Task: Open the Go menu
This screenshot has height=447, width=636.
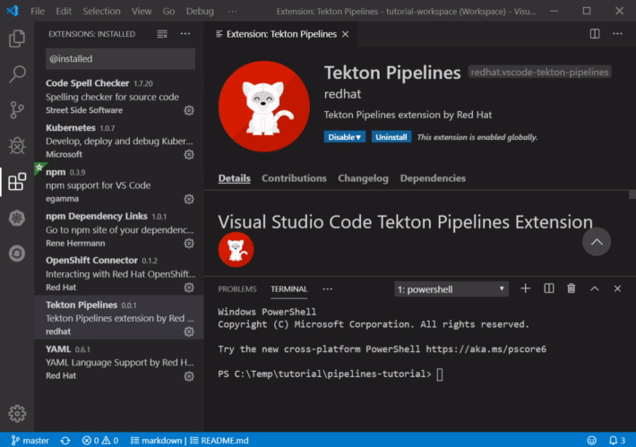Action: coord(168,12)
